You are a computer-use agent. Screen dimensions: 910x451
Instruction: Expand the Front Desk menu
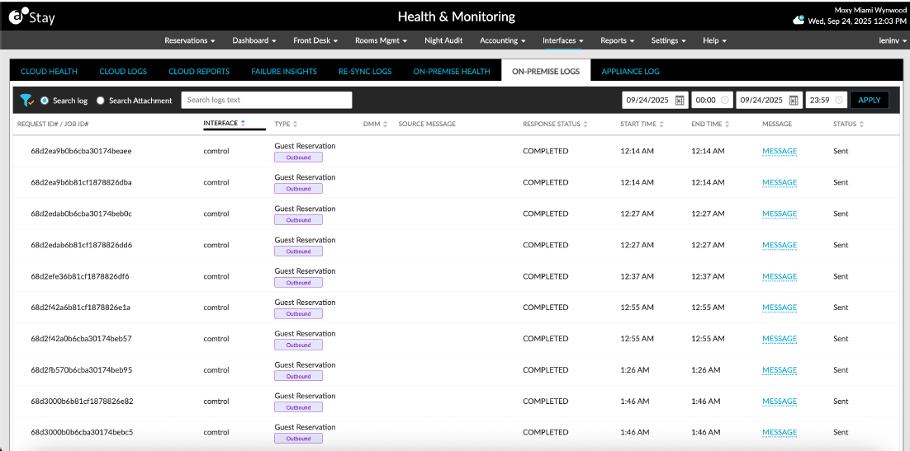[315, 40]
